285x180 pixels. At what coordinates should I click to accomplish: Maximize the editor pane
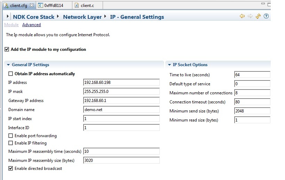pos(269,5)
